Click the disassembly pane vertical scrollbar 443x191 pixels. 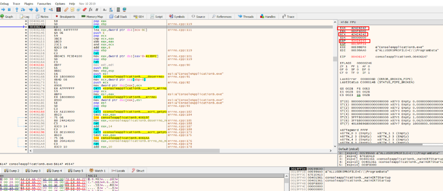[335, 83]
